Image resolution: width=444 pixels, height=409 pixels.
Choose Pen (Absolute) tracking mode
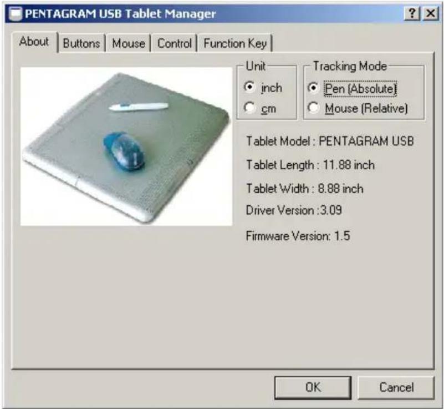[314, 88]
